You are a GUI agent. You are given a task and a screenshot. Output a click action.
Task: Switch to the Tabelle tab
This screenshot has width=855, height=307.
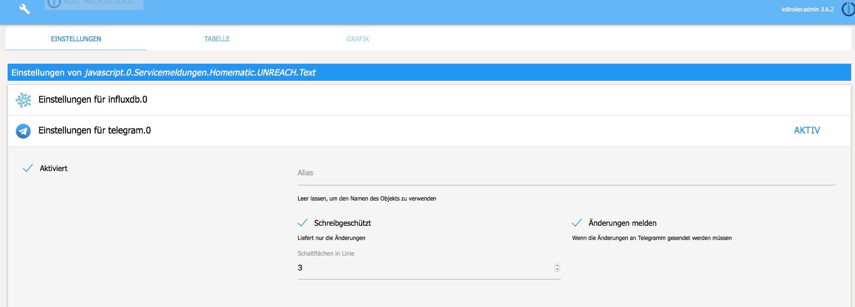click(217, 39)
